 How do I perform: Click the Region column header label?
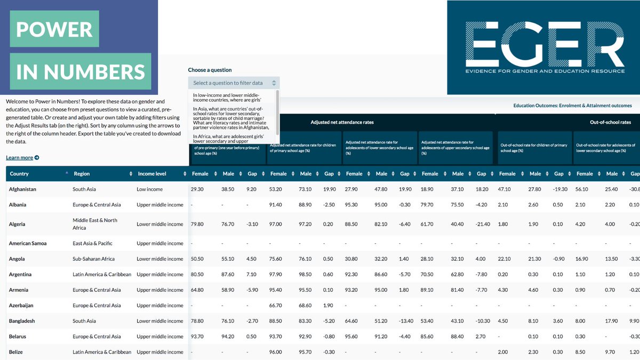coord(82,174)
